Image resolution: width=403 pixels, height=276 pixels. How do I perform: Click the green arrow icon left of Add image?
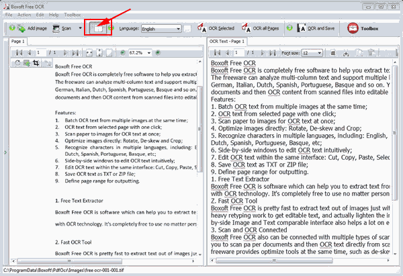coord(12,28)
